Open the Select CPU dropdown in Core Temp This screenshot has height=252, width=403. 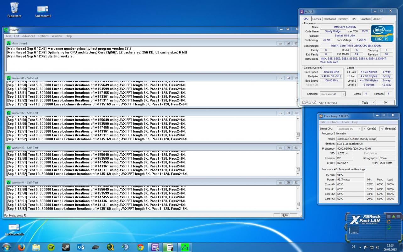point(349,129)
